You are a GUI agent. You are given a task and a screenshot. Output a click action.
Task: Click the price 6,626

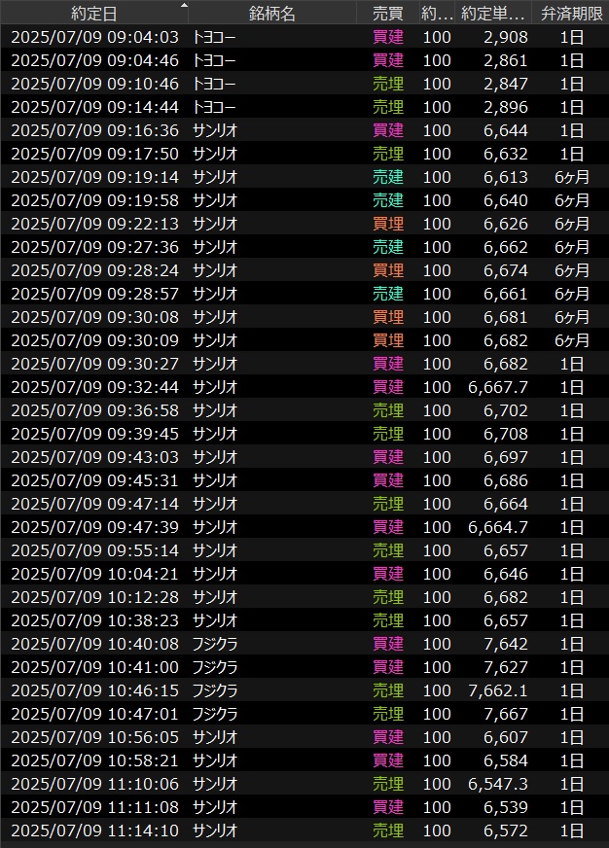506,224
